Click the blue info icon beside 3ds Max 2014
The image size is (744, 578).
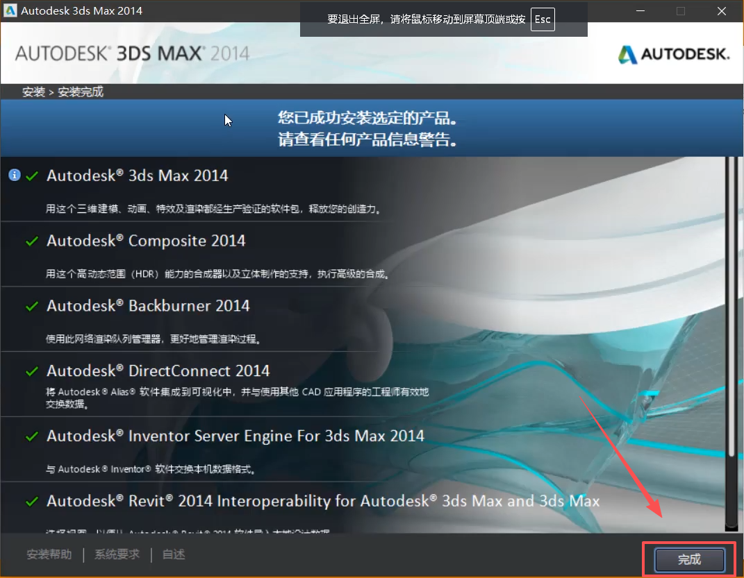pyautogui.click(x=14, y=176)
